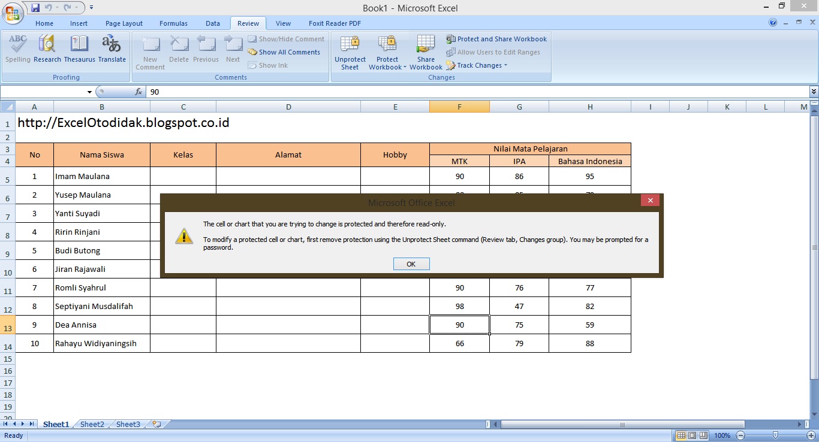Image resolution: width=819 pixels, height=442 pixels.
Task: Switch to Sheet2 tab
Action: 92,424
